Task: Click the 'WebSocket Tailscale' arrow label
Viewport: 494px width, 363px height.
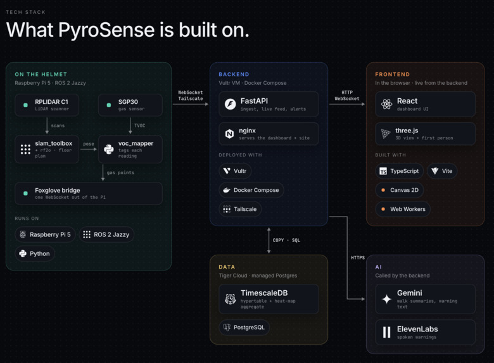Action: (190, 96)
